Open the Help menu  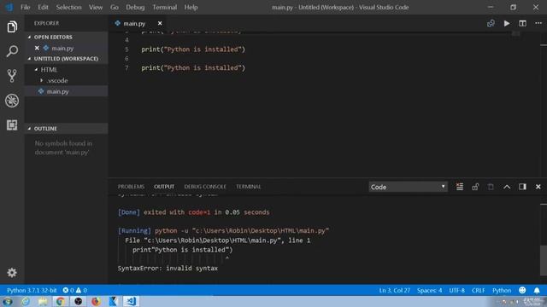pyautogui.click(x=191, y=8)
